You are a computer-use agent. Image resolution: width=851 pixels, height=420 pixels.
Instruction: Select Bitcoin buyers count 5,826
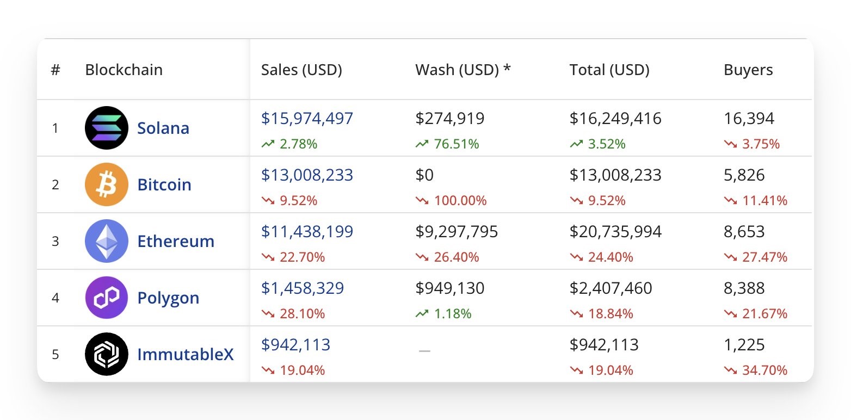coord(744,175)
